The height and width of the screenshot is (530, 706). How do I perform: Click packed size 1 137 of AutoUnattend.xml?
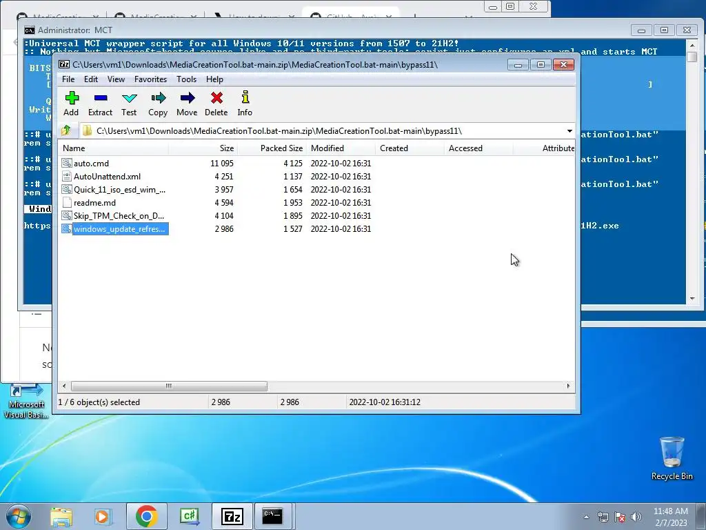point(292,176)
